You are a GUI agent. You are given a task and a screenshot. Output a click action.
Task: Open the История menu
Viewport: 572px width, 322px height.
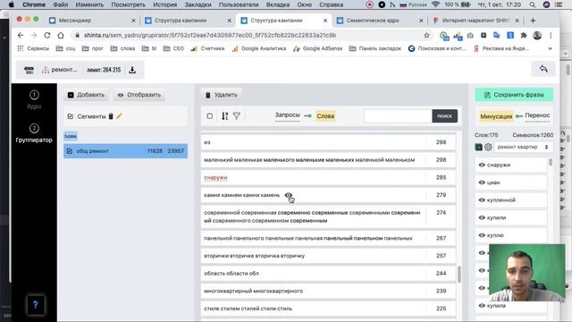click(x=164, y=4)
